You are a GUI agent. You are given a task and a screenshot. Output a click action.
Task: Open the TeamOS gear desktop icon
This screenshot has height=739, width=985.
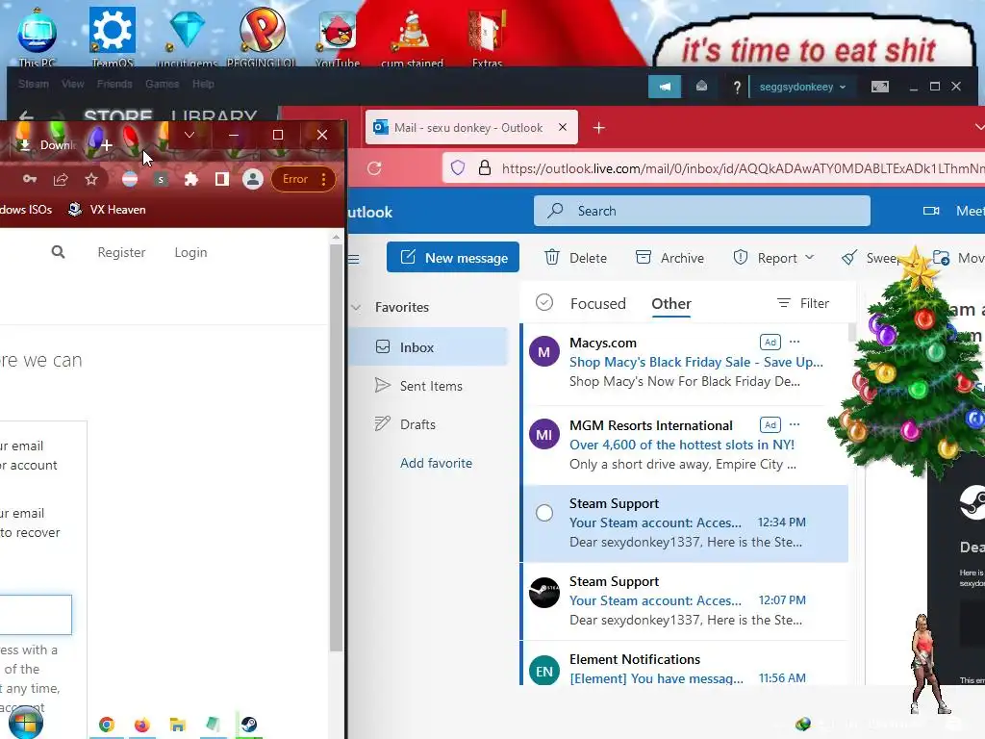pos(113,35)
